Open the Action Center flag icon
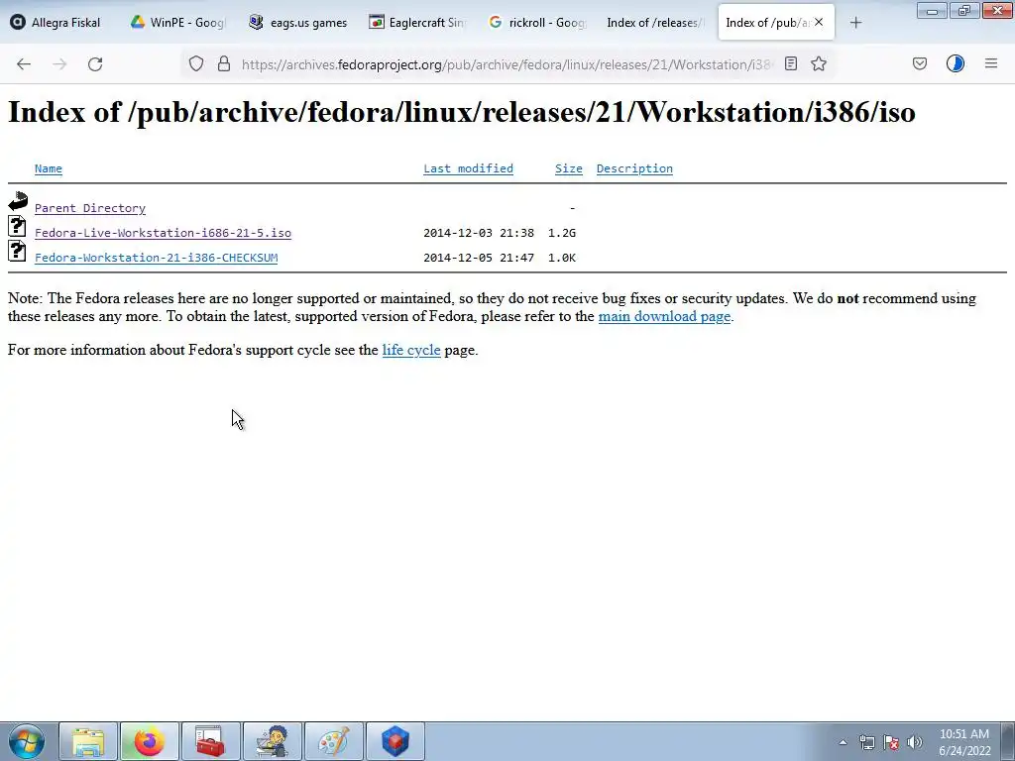The width and height of the screenshot is (1015, 761). [891, 742]
